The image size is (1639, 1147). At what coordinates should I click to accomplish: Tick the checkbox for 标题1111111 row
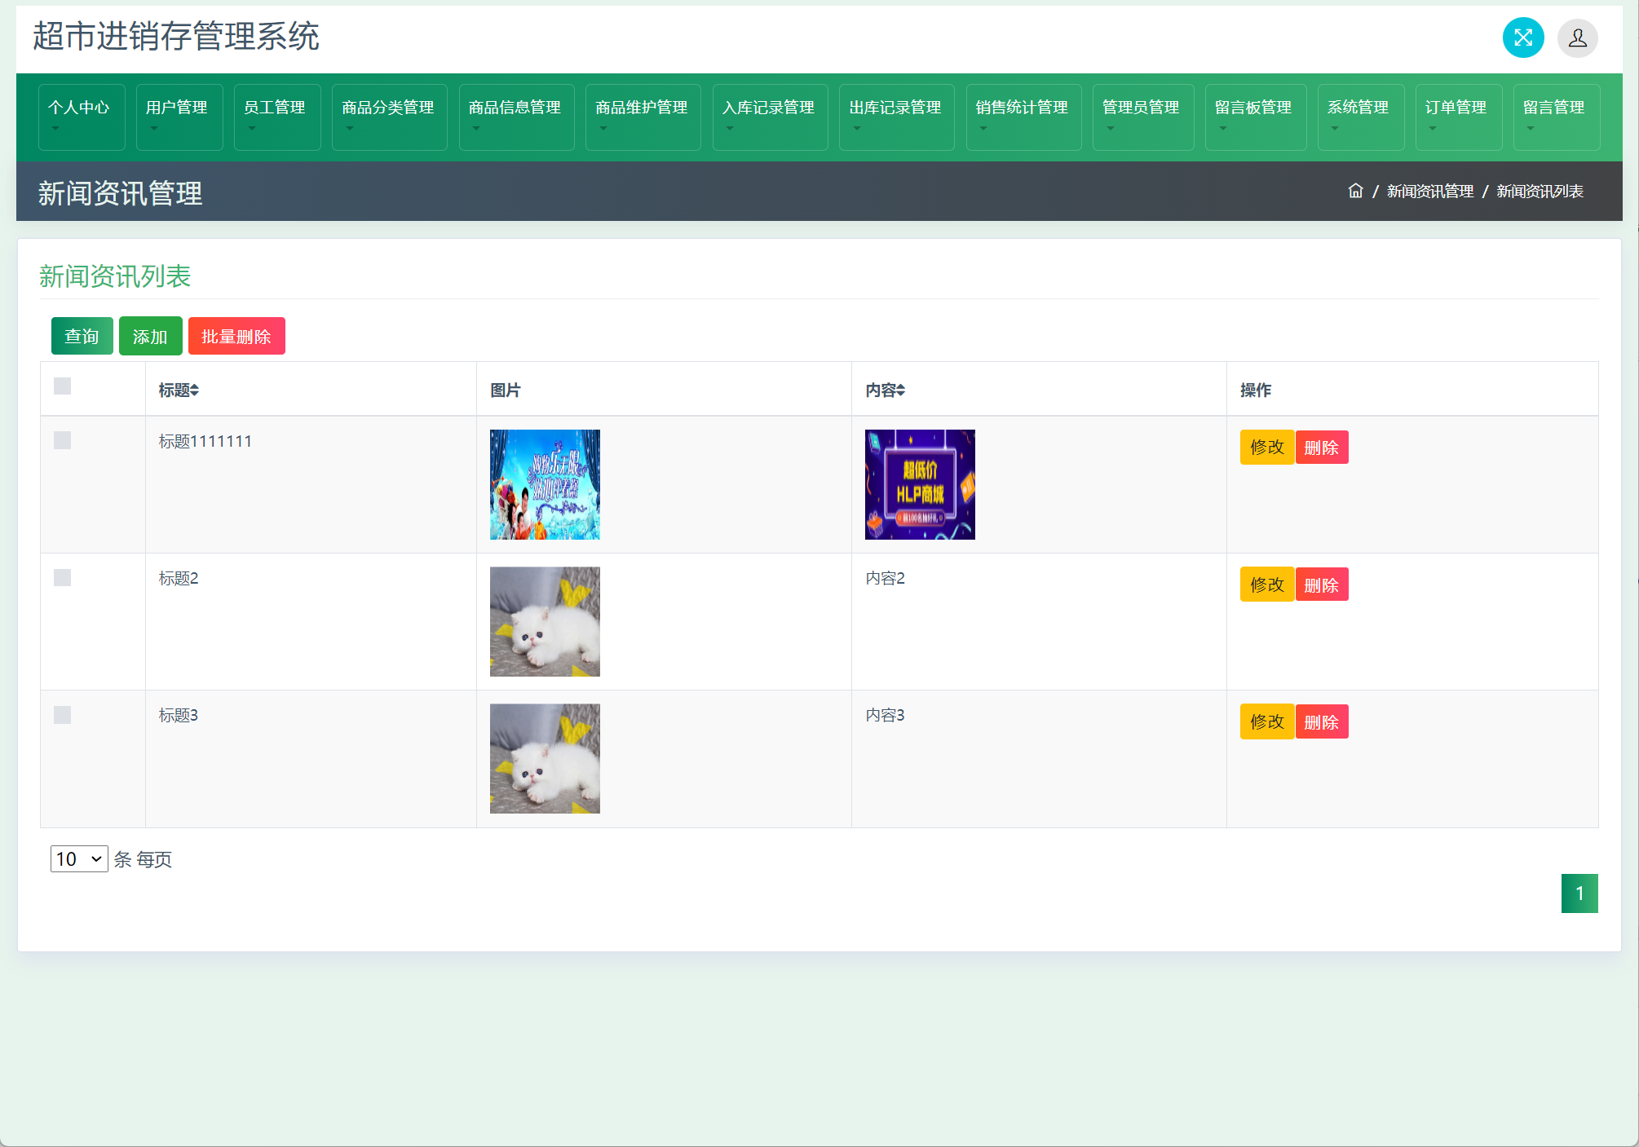[x=62, y=440]
